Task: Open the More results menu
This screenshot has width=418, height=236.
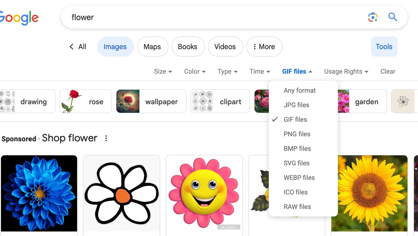Action: click(264, 47)
